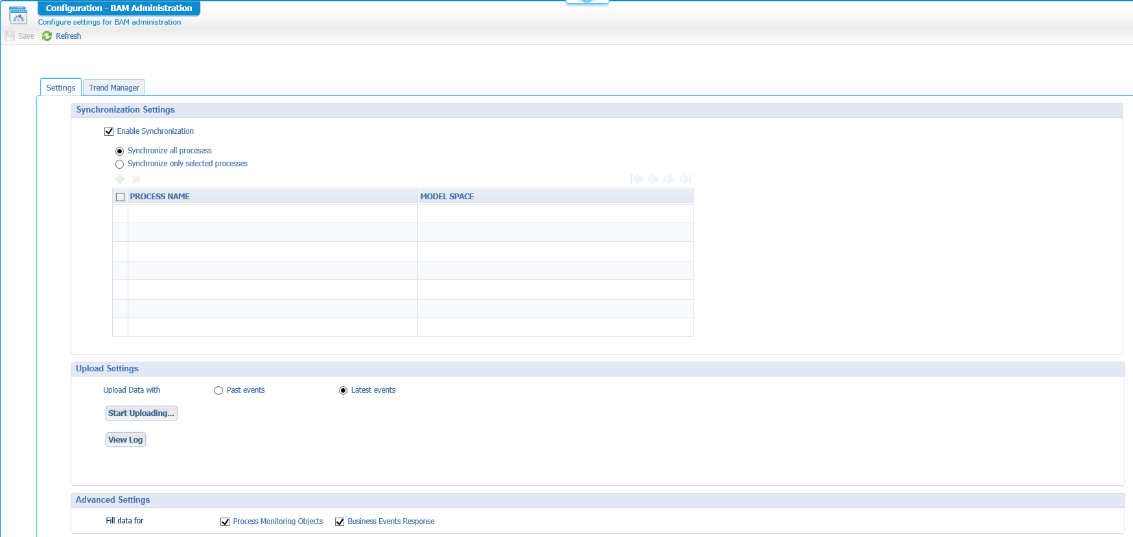
Task: Click the Start Uploading... button
Action: coord(141,413)
